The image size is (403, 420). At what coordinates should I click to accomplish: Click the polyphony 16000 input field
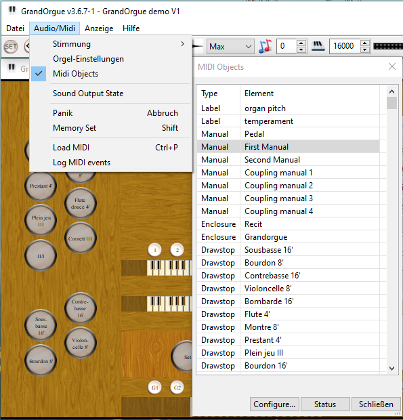click(345, 46)
